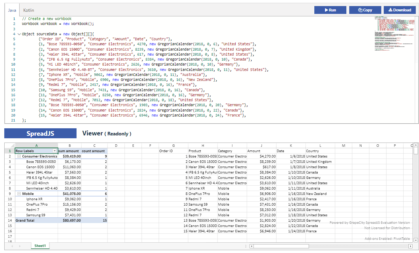Select the 1/24/2018 date cell
This screenshot has width=419, height=253.
pyautogui.click(x=291, y=231)
